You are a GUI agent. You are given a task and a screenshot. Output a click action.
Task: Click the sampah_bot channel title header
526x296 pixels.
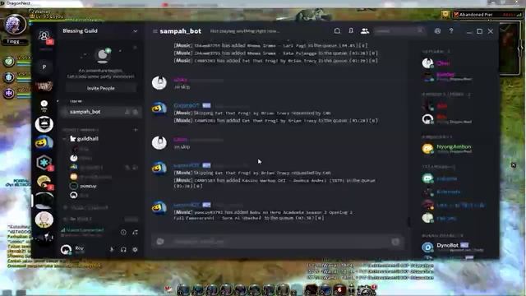click(181, 31)
